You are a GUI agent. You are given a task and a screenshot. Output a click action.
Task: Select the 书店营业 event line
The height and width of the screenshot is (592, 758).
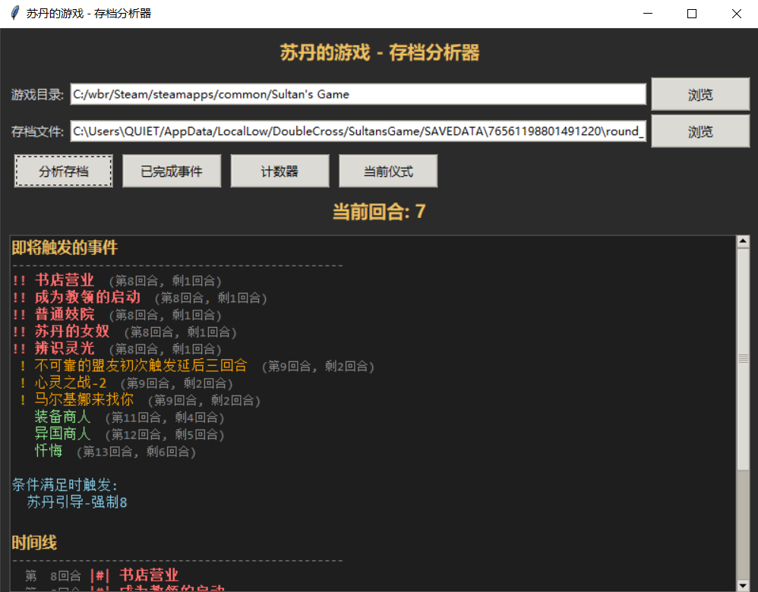coord(65,280)
